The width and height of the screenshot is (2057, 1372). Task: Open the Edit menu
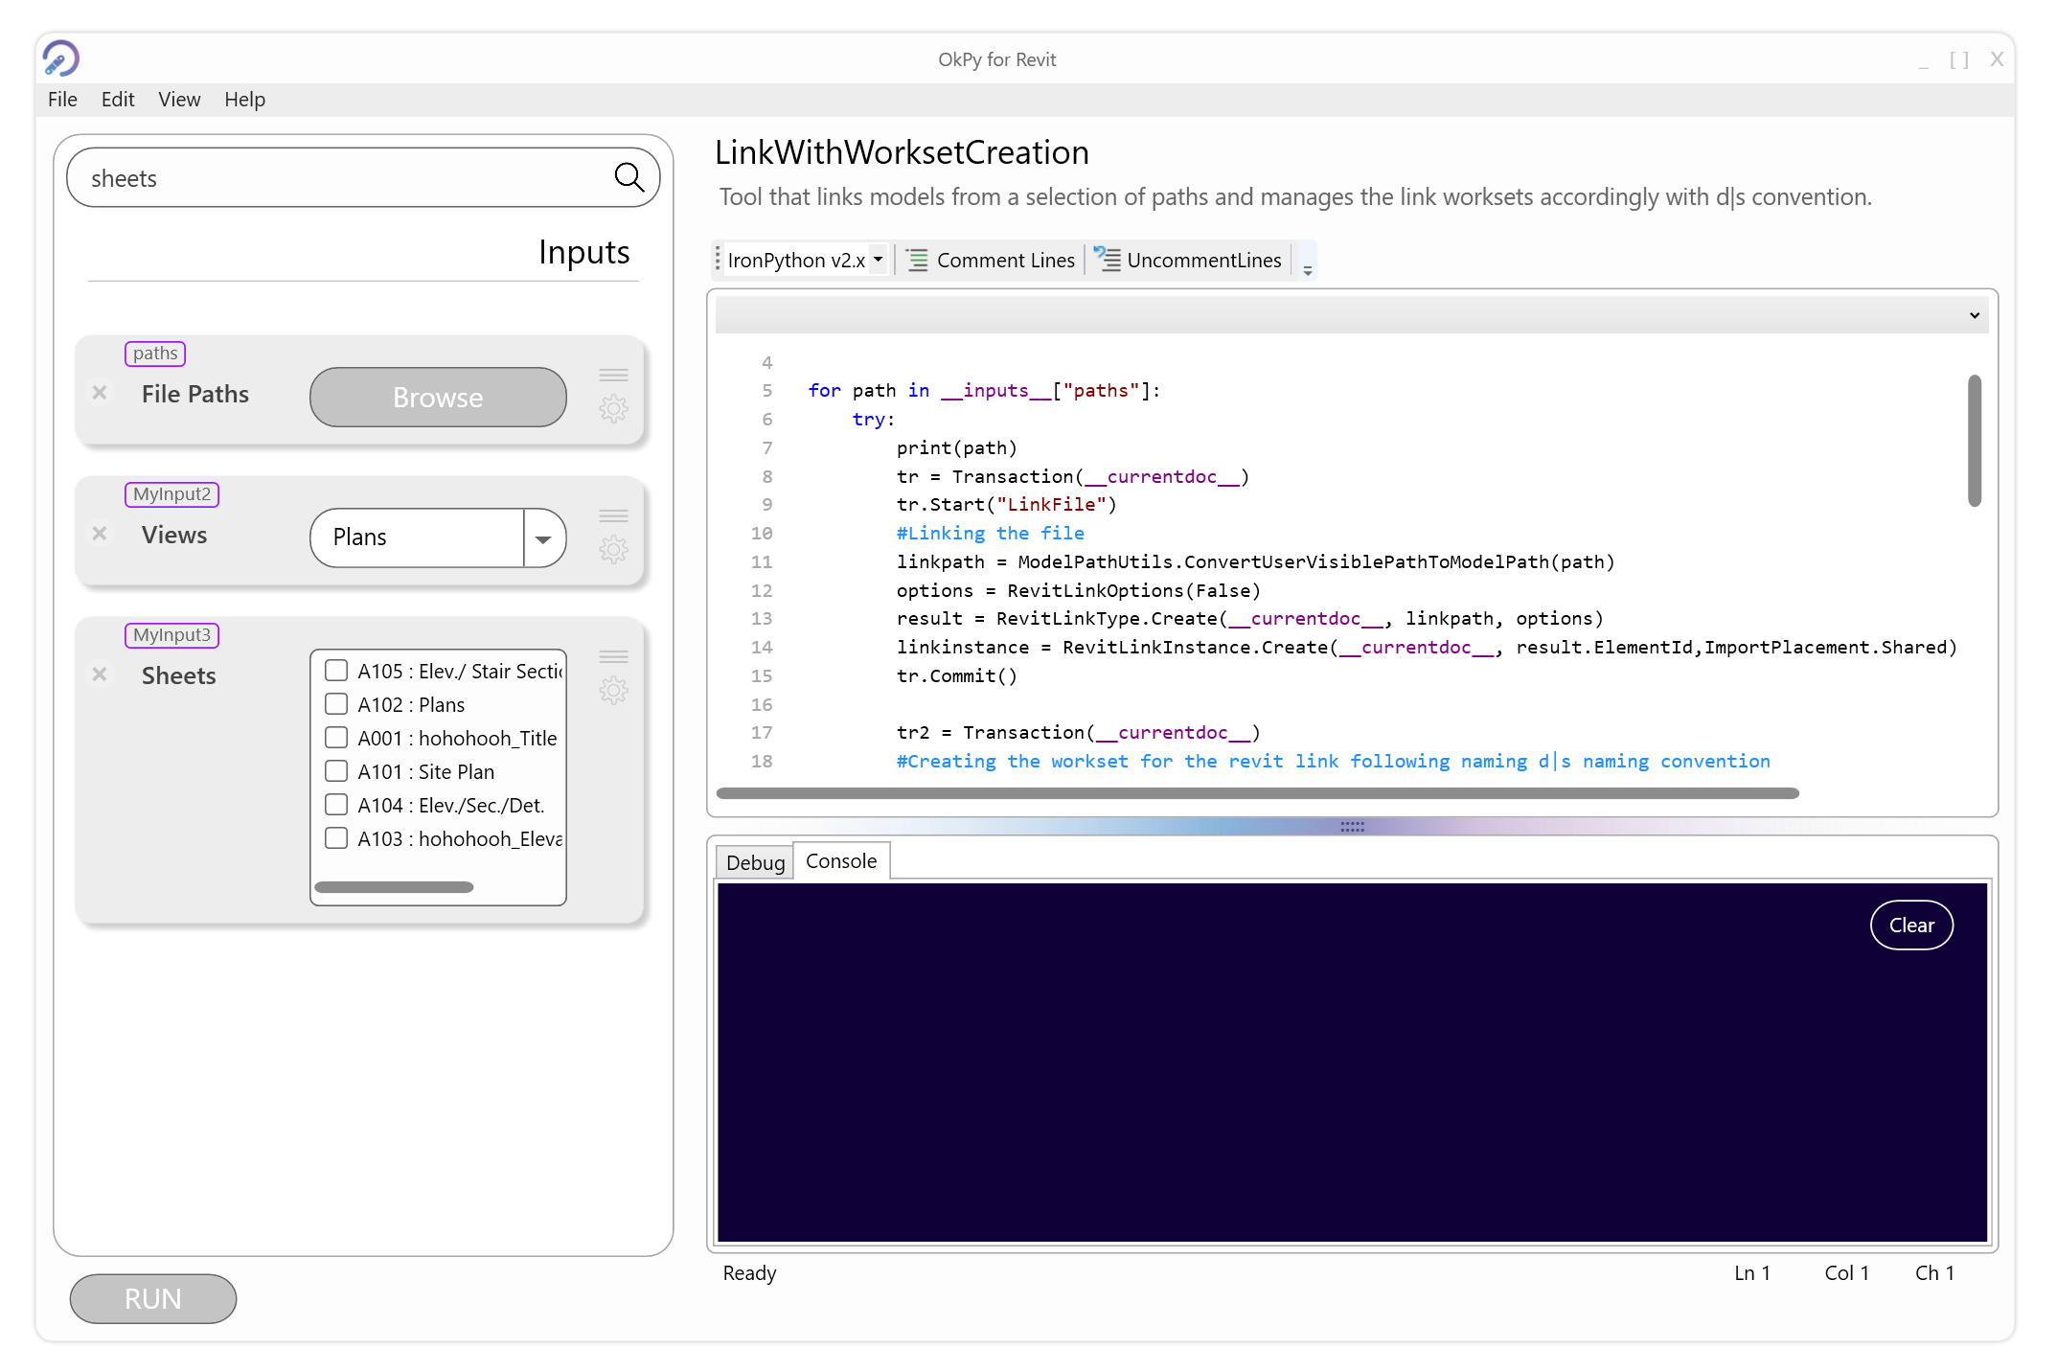tap(117, 99)
